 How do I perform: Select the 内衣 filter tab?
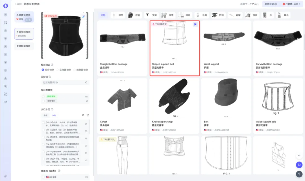[x=252, y=15]
